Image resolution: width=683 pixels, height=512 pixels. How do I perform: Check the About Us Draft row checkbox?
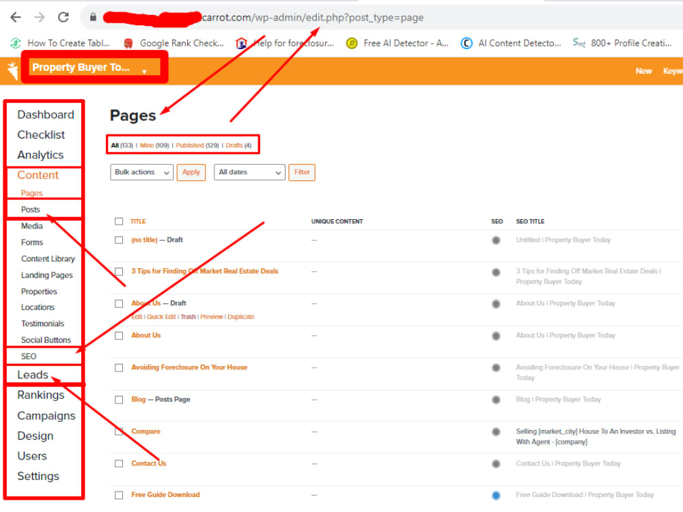tap(119, 304)
